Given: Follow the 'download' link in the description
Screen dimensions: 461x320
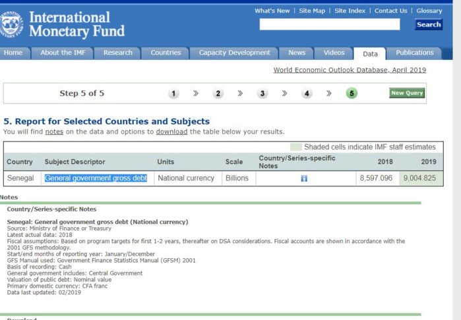Looking at the screenshot, I should [171, 132].
